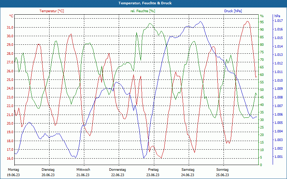Click the '17,0' temperature axis value
The height and width of the screenshot is (179, 287).
tap(10, 150)
